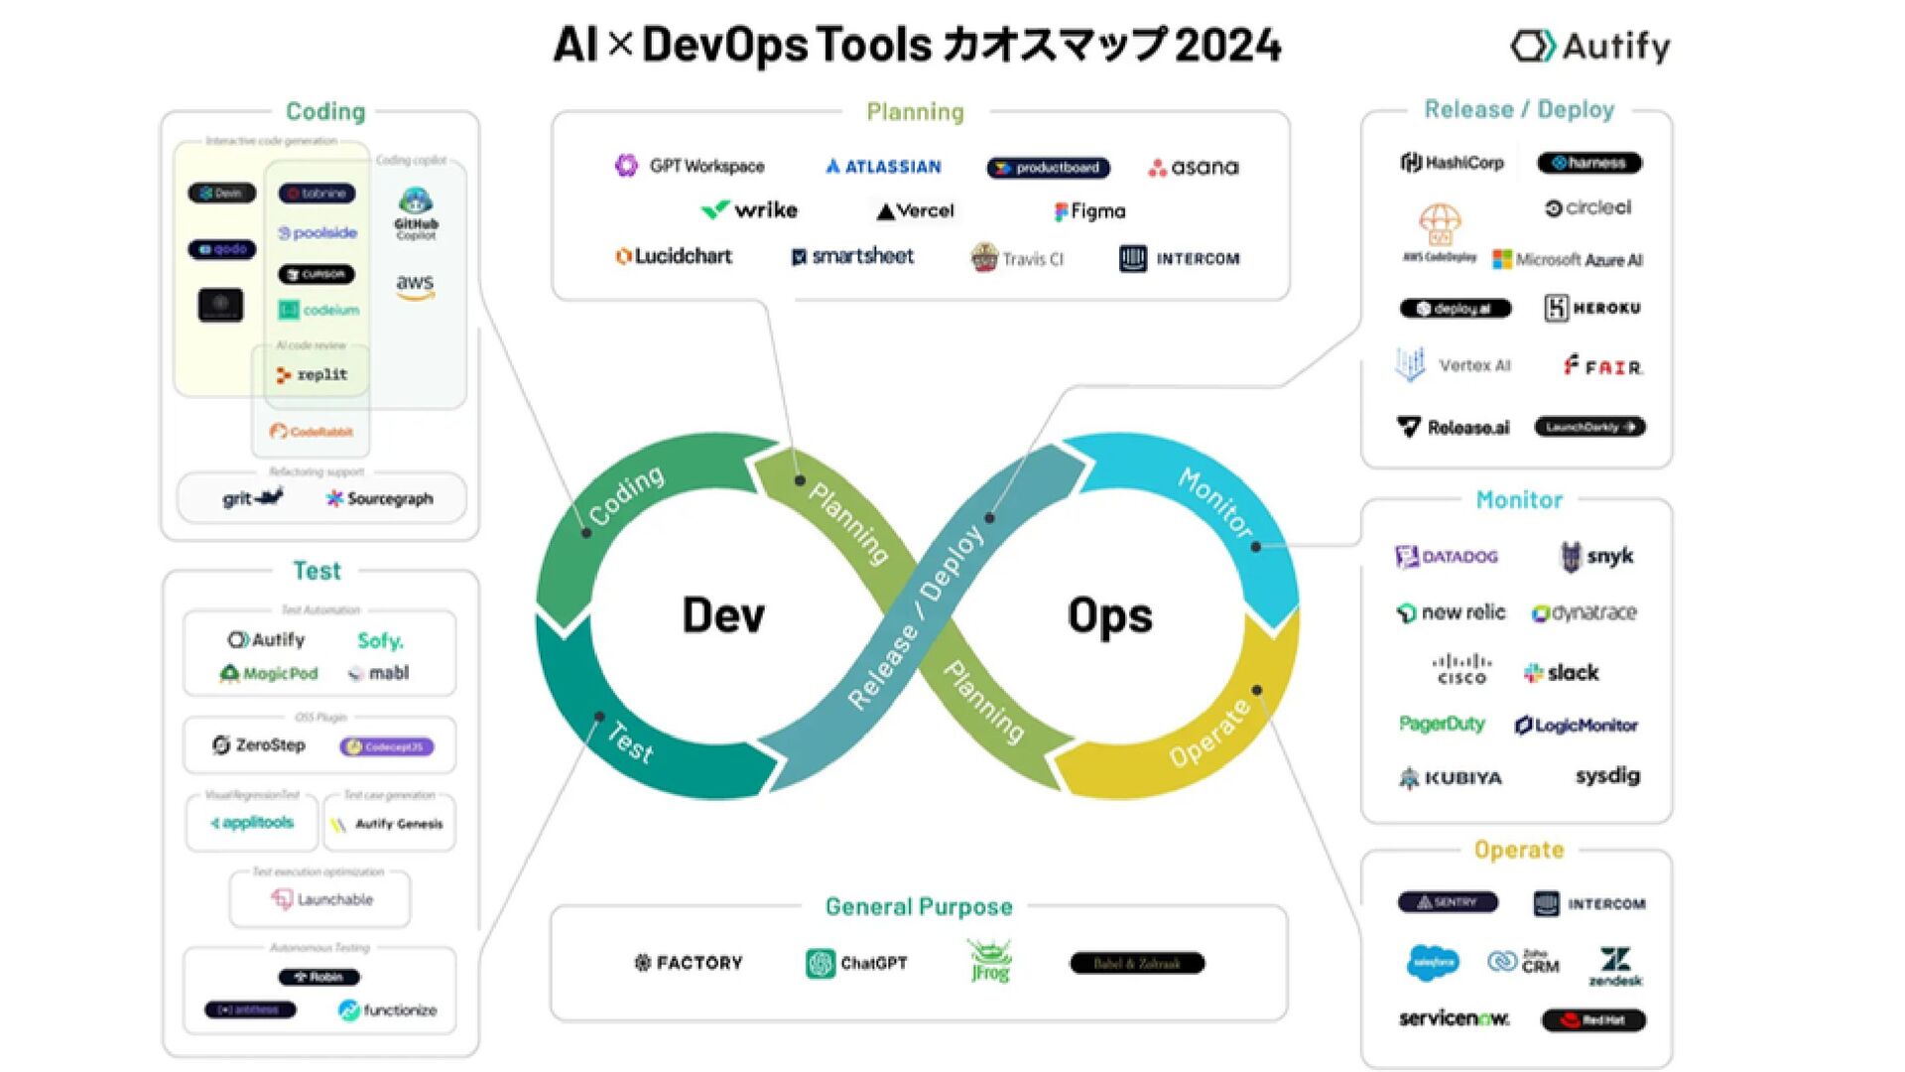
Task: Click the smartsheet logo
Action: 852,256
